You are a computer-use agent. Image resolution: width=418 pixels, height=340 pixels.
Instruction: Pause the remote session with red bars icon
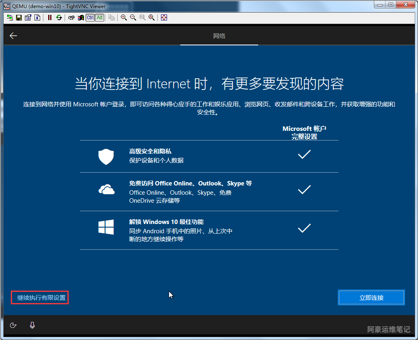(x=49, y=18)
